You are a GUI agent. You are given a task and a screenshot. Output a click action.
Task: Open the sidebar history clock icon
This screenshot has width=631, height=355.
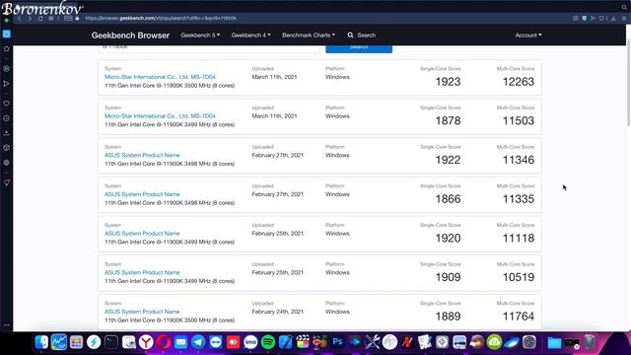(x=7, y=118)
